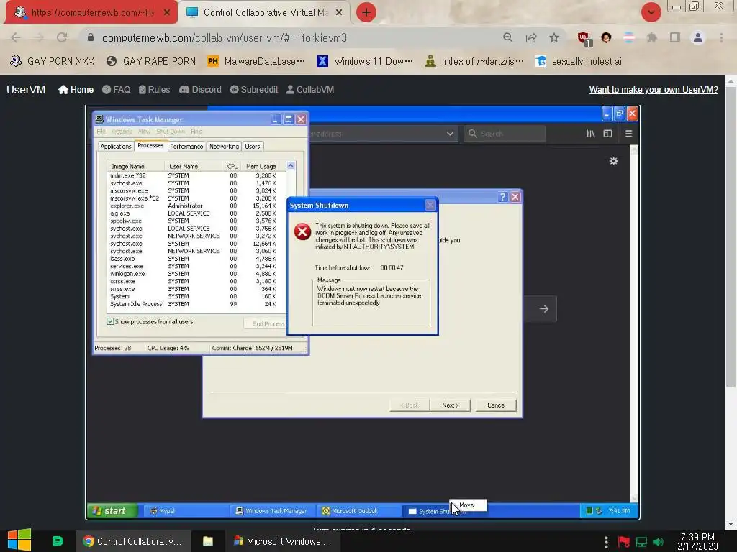
Task: Show hidden tray icons via the dots
Action: coord(606,542)
